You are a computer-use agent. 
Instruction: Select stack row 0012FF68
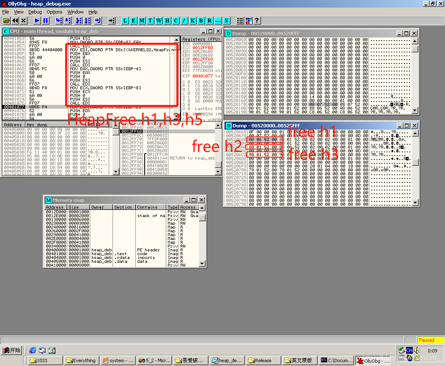168,132
